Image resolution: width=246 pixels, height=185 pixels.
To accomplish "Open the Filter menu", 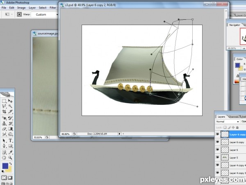I will (x=53, y=7).
